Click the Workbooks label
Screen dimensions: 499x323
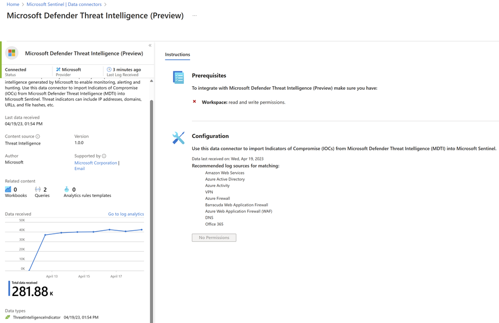coord(16,195)
